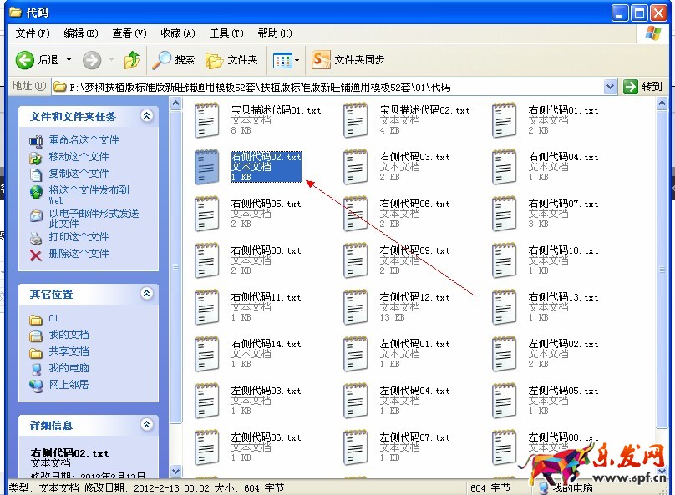675x495 pixels.
Task: Select the 宝贝描述代码01.txt file icon
Action: (206, 120)
